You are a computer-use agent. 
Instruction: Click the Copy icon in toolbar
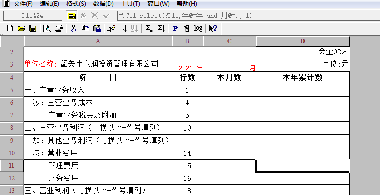pyautogui.click(x=85, y=28)
